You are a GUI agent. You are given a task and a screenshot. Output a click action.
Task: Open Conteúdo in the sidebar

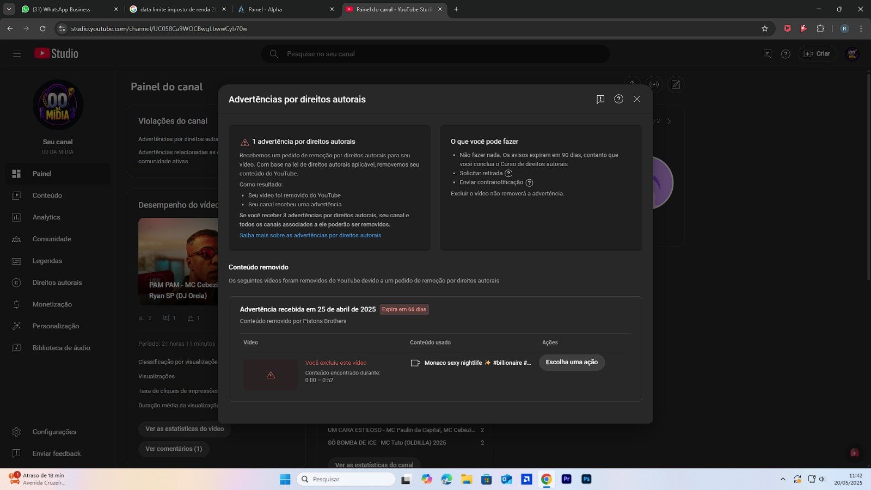58,195
